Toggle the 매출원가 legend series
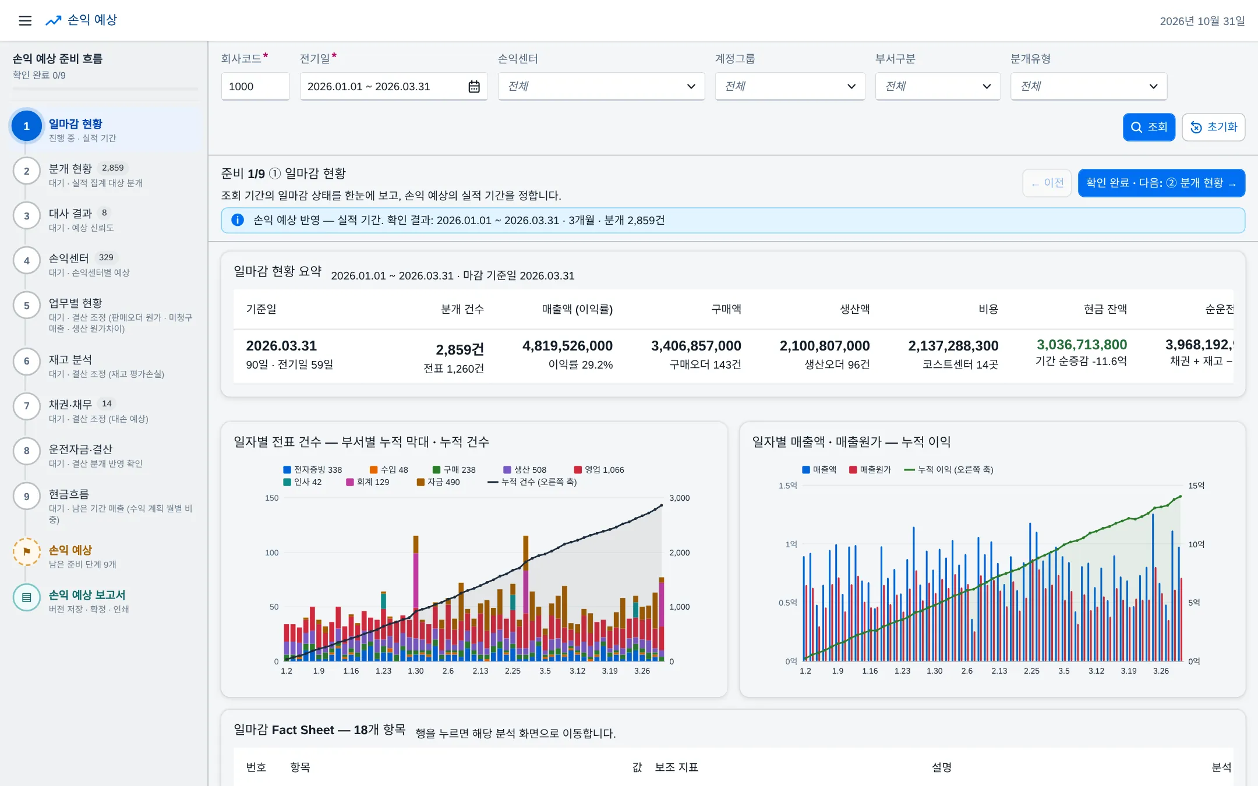The image size is (1258, 786). [870, 470]
